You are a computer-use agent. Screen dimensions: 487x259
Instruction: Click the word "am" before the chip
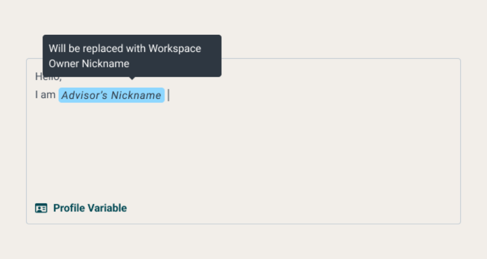[49, 96]
